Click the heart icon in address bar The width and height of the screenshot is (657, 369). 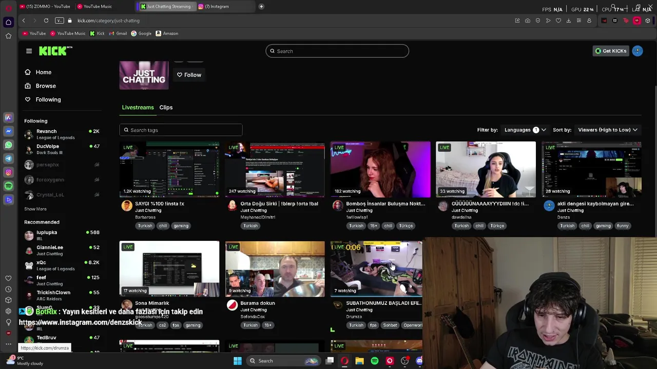(x=558, y=20)
